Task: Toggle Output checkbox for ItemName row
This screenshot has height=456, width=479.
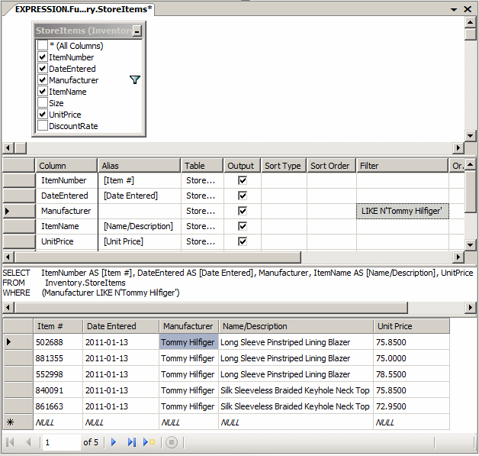Action: 243,226
